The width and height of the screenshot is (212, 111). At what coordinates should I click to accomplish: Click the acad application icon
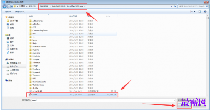31,95
